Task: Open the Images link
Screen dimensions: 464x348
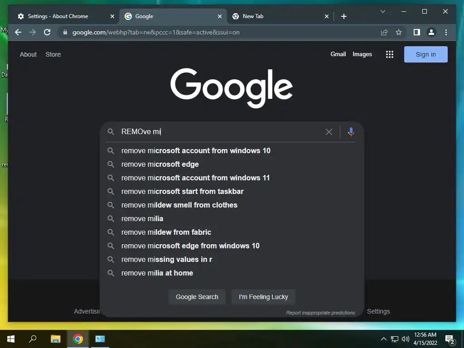Action: [362, 54]
